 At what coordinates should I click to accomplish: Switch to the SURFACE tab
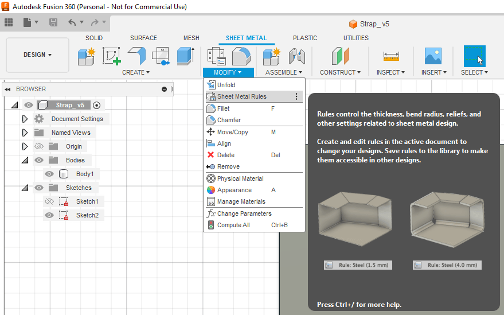[x=143, y=38]
